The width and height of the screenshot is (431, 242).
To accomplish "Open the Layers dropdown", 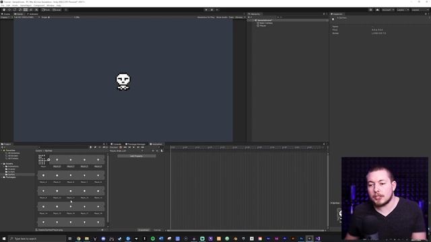I will (x=403, y=10).
